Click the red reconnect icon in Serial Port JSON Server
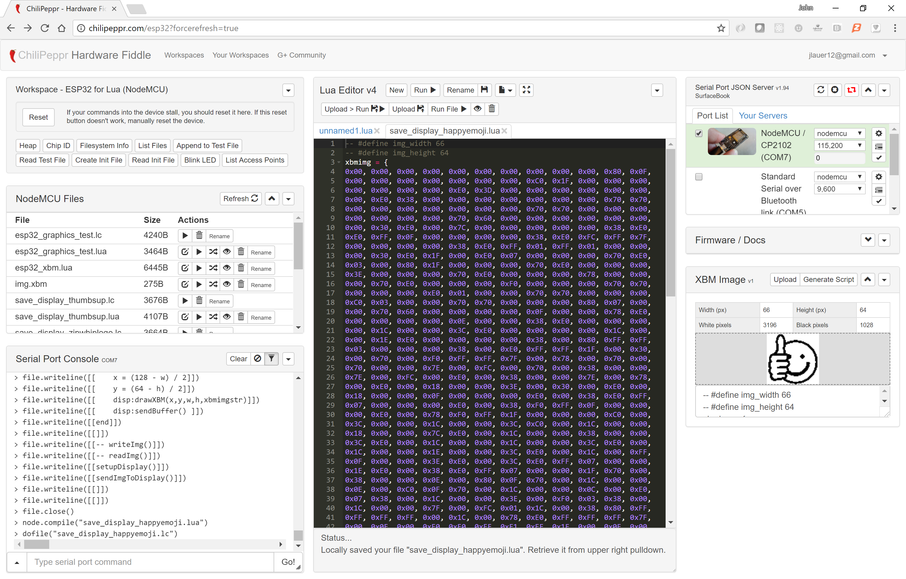 (851, 90)
